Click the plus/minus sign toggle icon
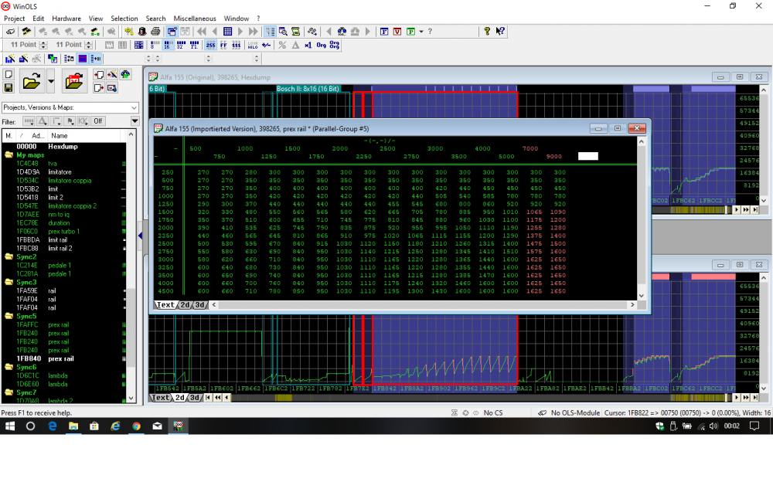 266,45
